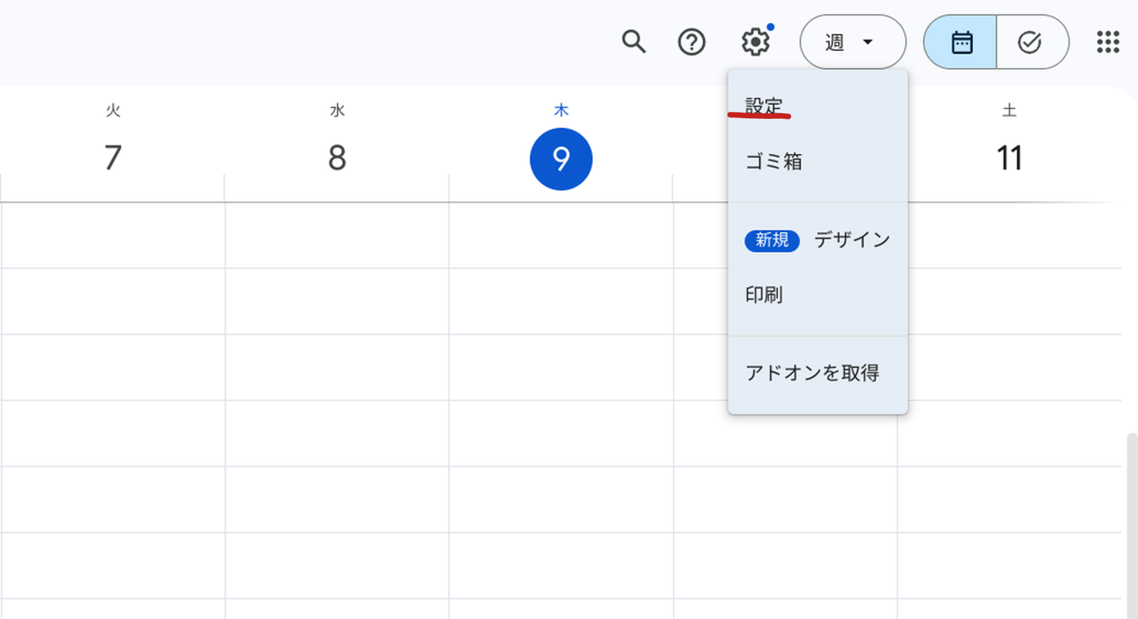Image resolution: width=1138 pixels, height=619 pixels.
Task: Click アドオンを取得 menu entry
Action: [x=812, y=373]
